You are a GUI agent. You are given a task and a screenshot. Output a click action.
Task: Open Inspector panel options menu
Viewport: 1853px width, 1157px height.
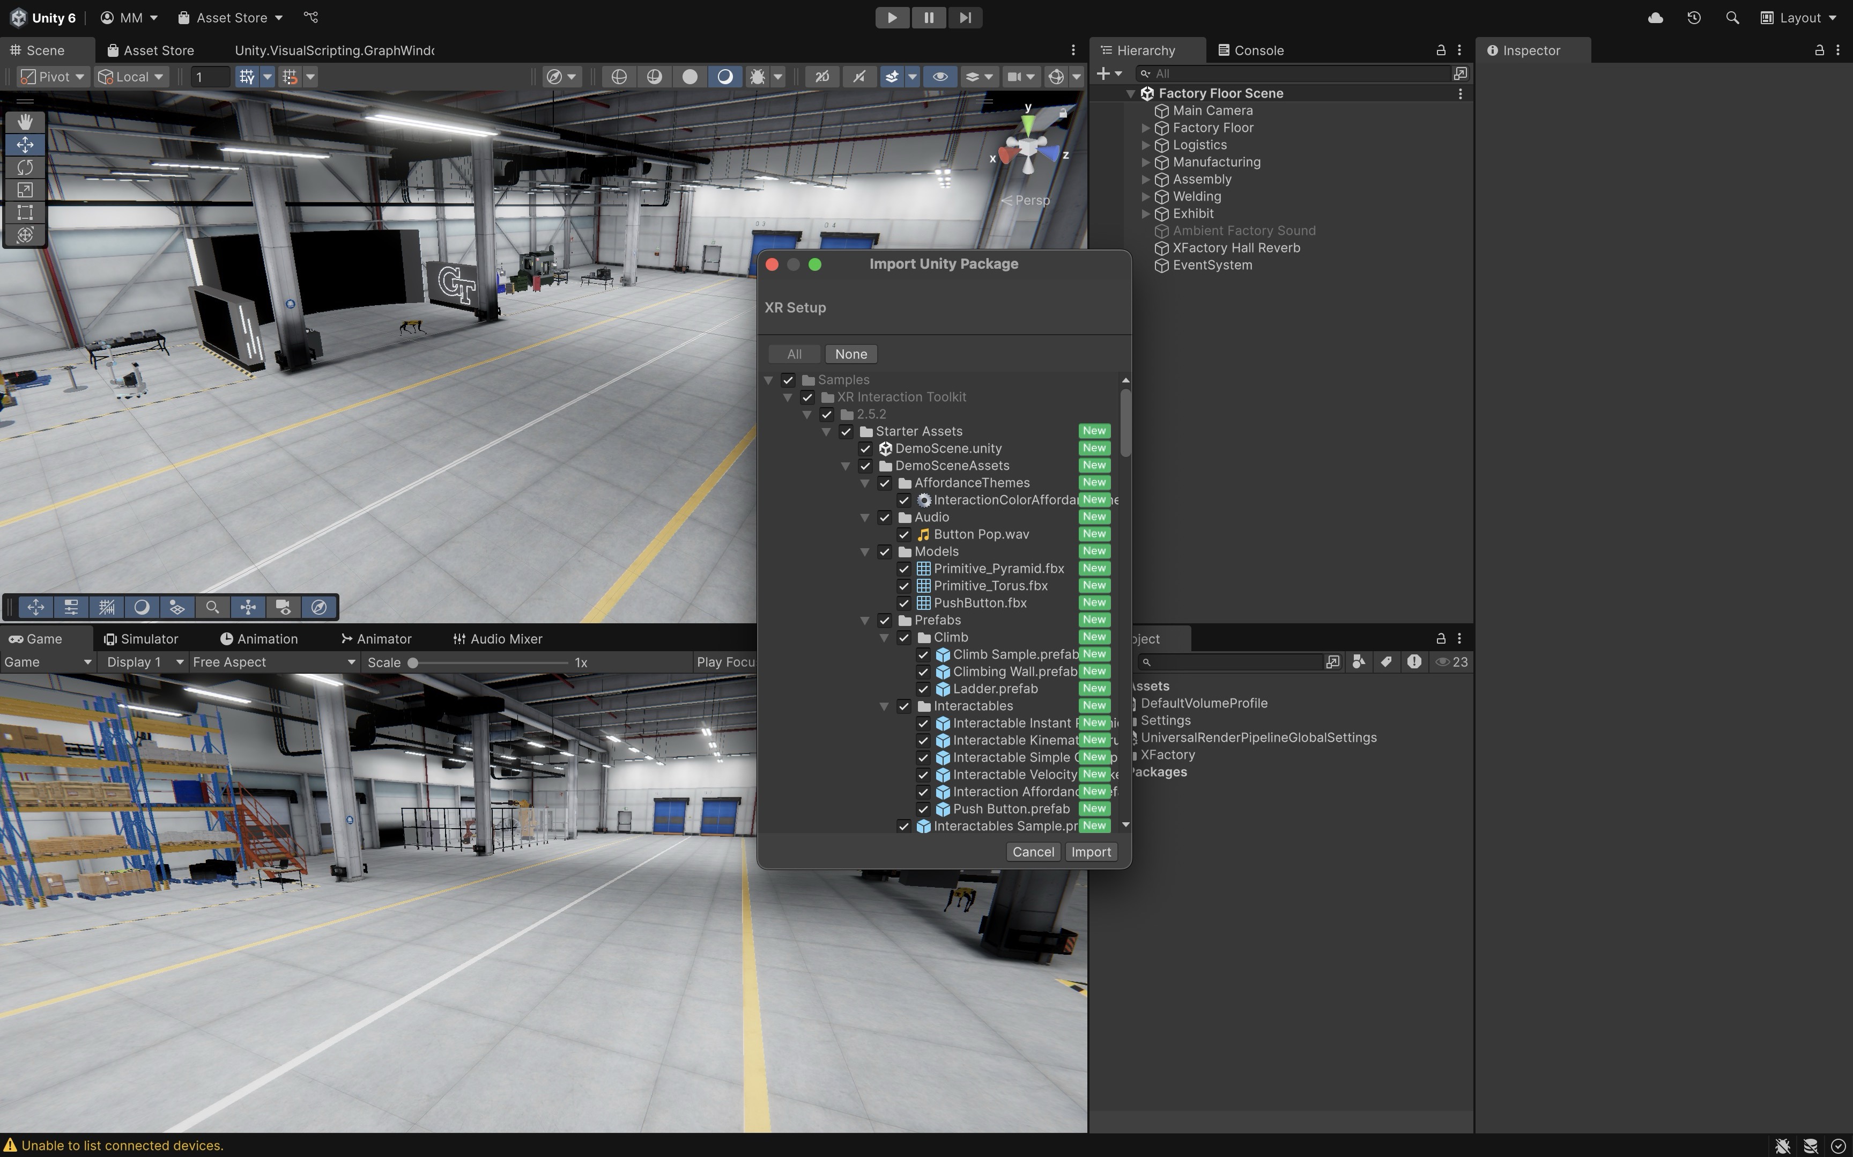tap(1839, 50)
